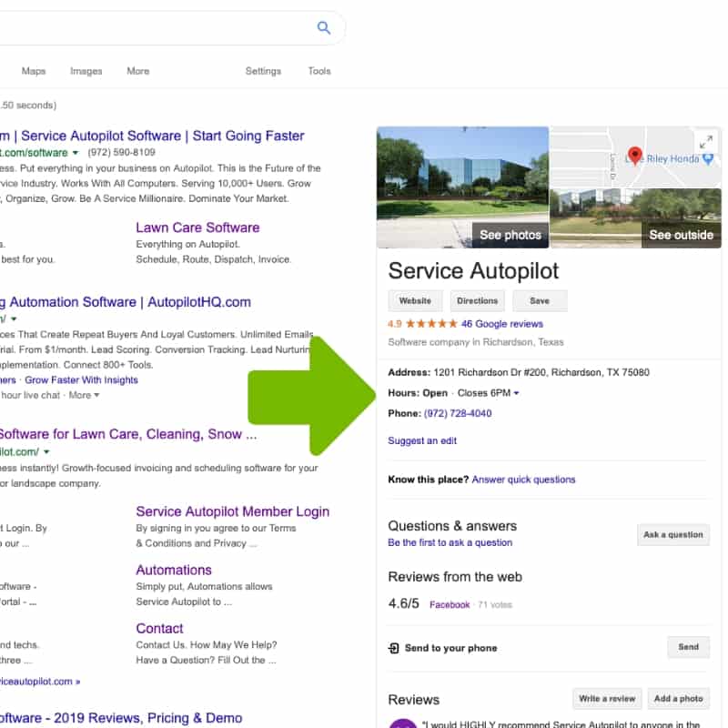Click inside the Google search input field
This screenshot has width=728, height=728.
(157, 28)
